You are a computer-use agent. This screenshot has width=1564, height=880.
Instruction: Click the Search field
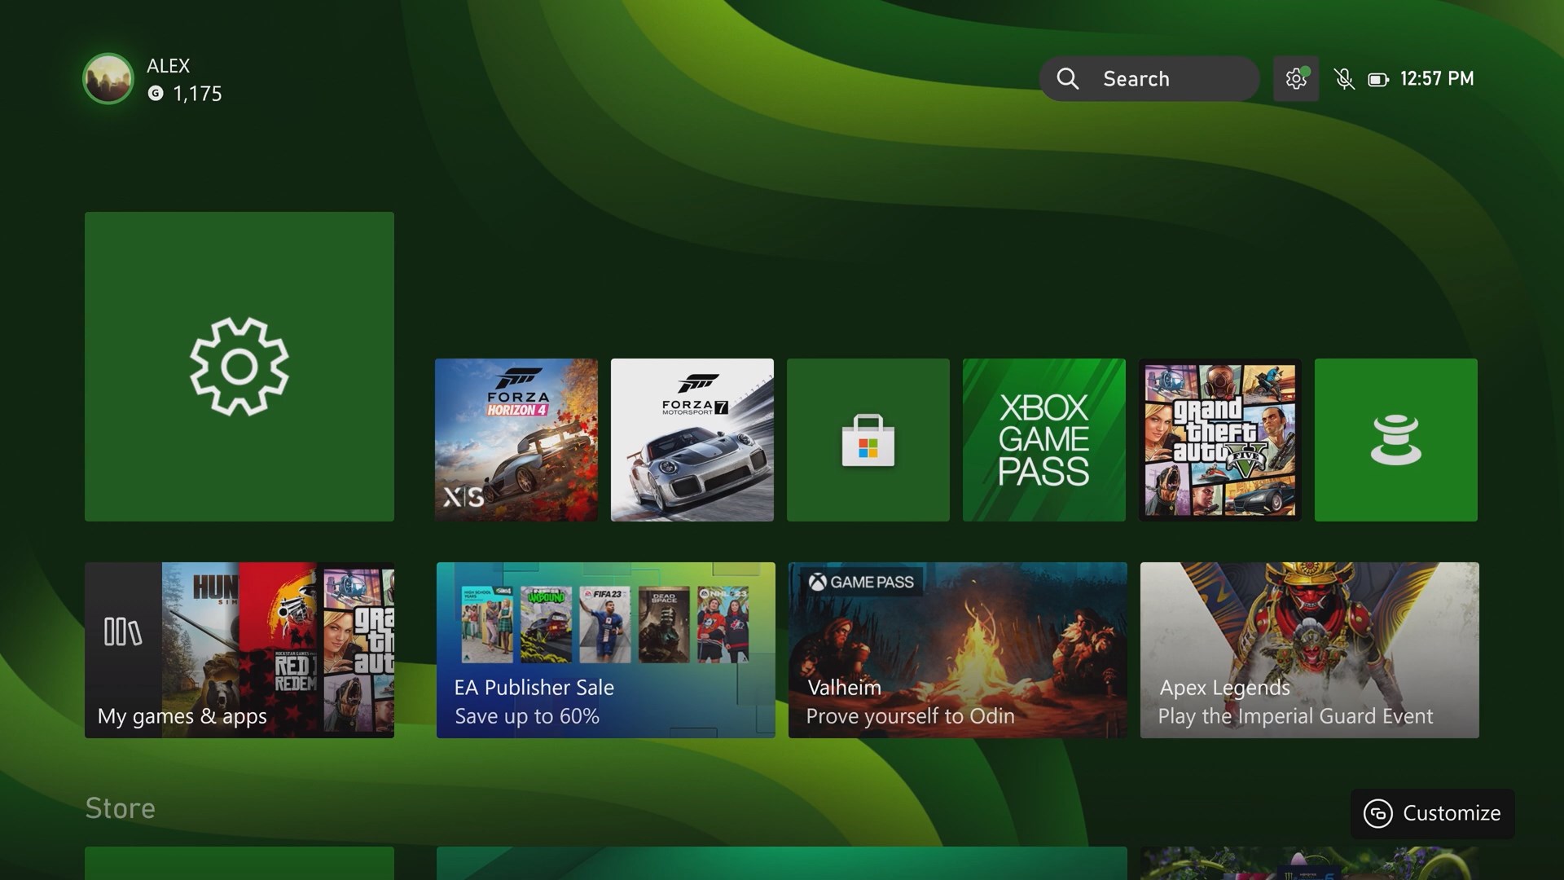pos(1149,79)
